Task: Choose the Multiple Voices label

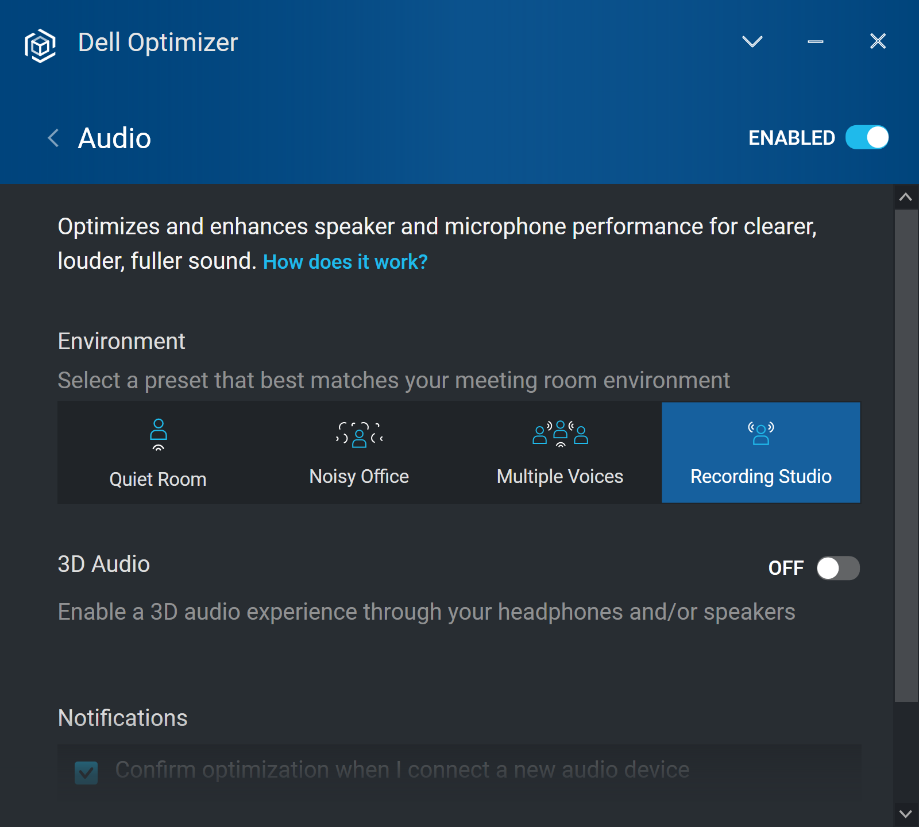Action: (560, 477)
